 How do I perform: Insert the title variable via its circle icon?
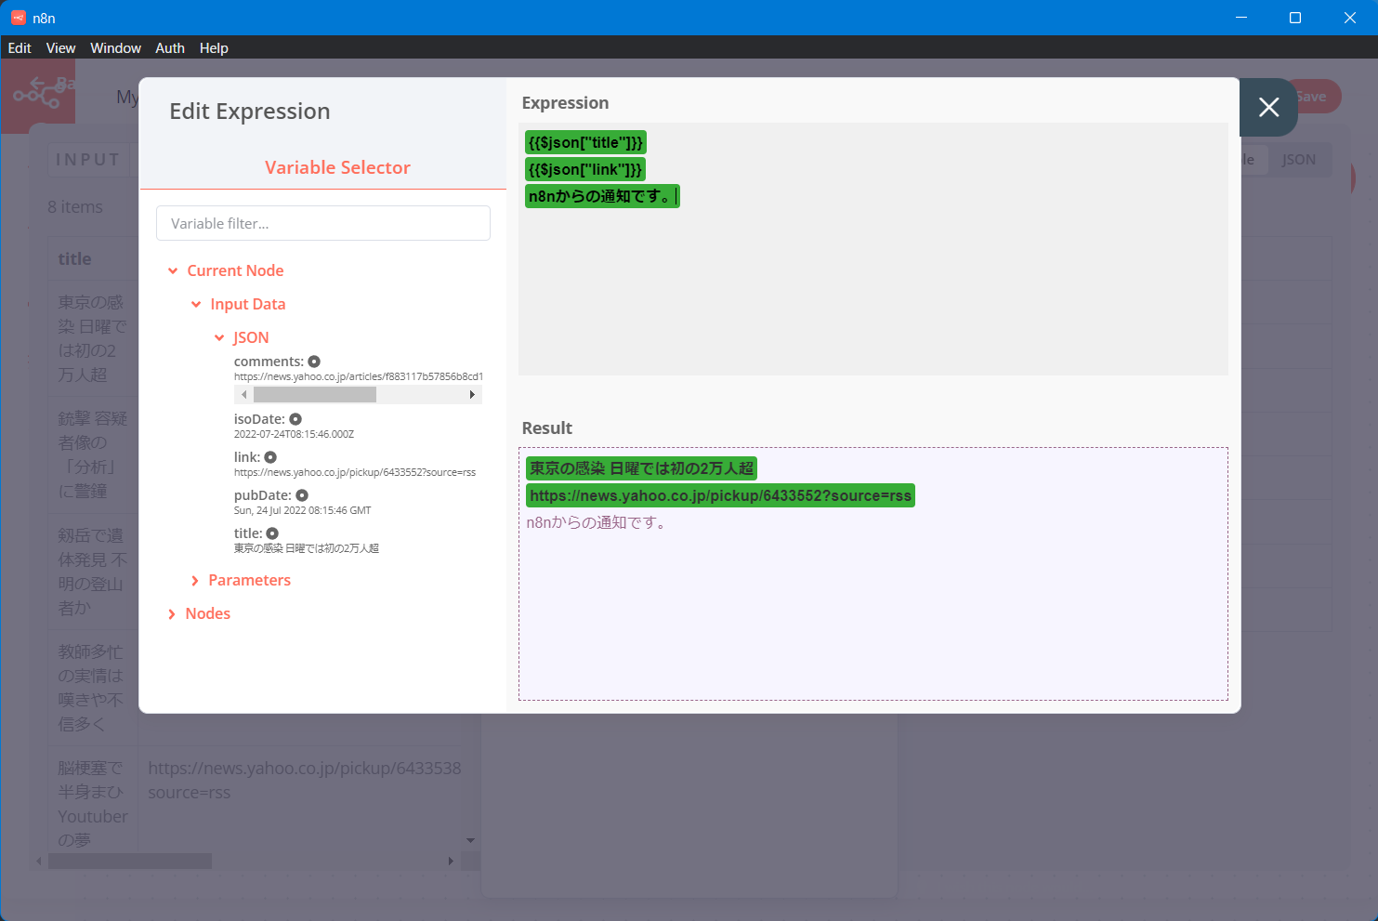tap(272, 533)
